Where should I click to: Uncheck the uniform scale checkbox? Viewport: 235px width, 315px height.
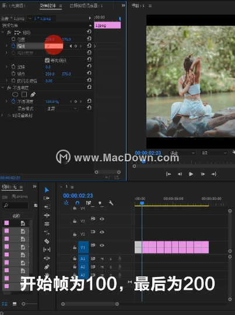point(47,60)
